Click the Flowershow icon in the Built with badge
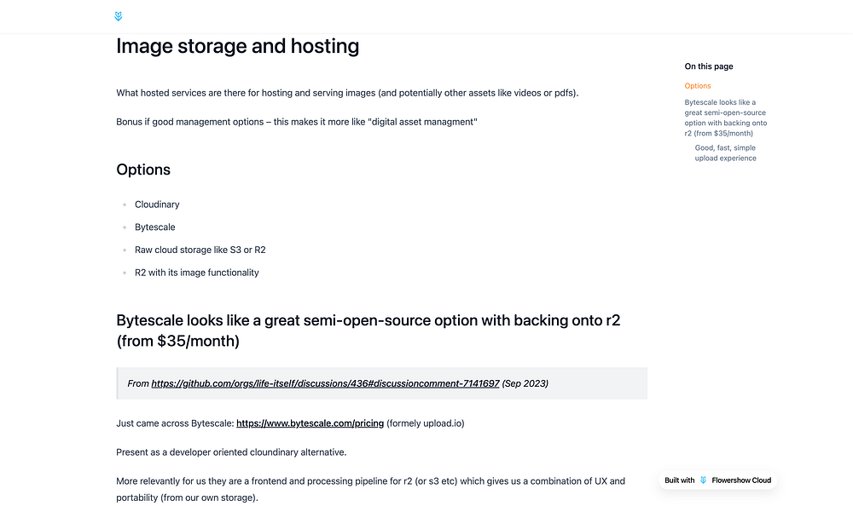 704,480
